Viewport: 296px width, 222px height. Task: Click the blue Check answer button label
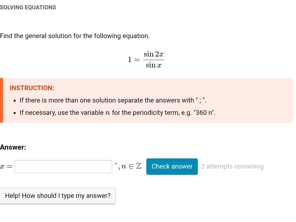click(172, 166)
